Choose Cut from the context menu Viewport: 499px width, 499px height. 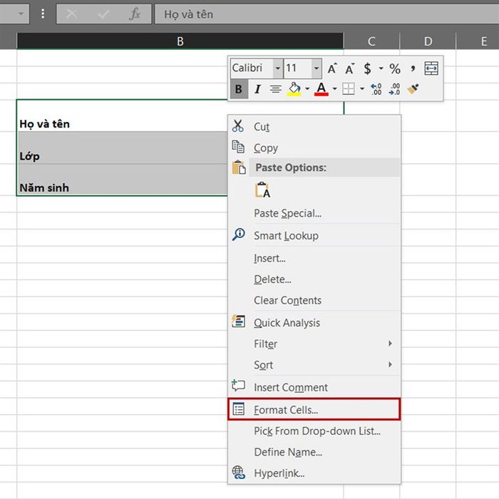314,127
